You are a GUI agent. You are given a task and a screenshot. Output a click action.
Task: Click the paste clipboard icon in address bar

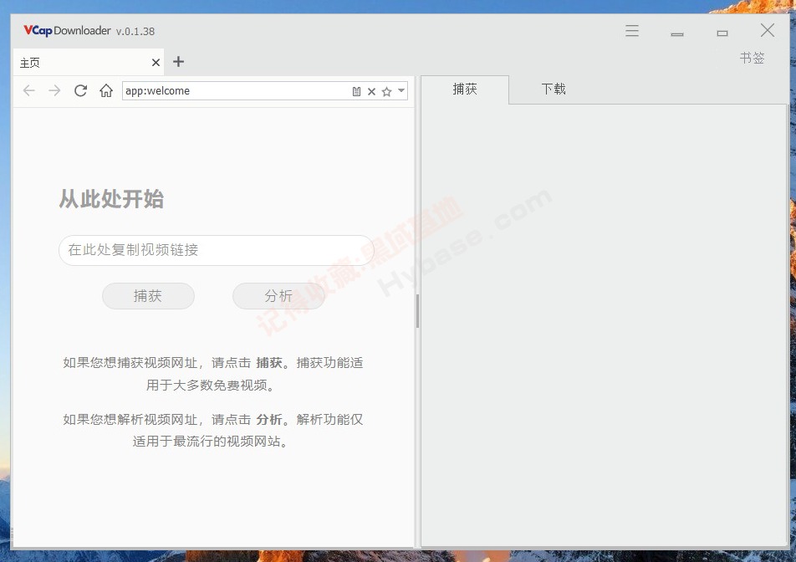click(x=357, y=92)
